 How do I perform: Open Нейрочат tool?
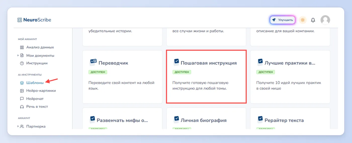point(35,99)
